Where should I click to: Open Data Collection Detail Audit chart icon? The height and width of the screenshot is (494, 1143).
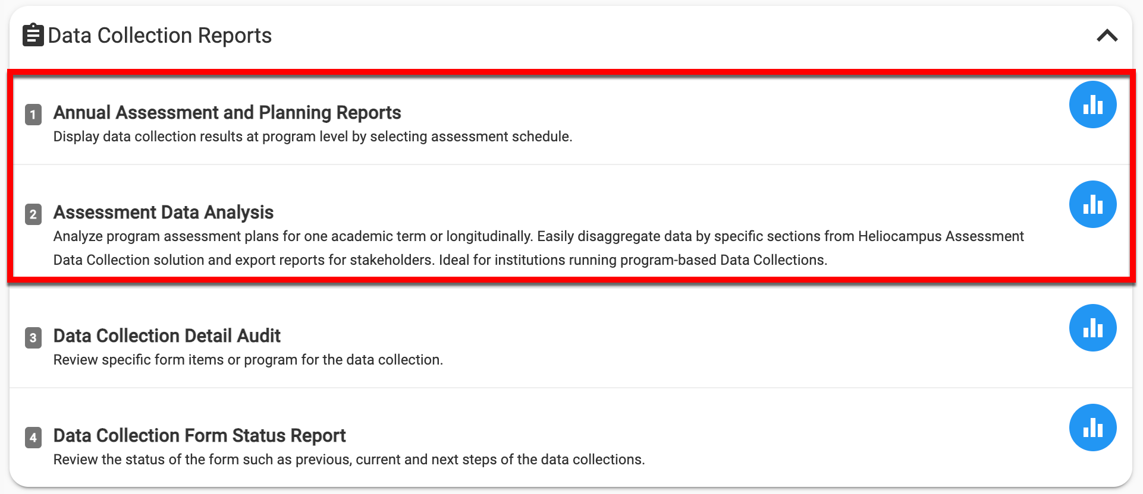[x=1092, y=328]
